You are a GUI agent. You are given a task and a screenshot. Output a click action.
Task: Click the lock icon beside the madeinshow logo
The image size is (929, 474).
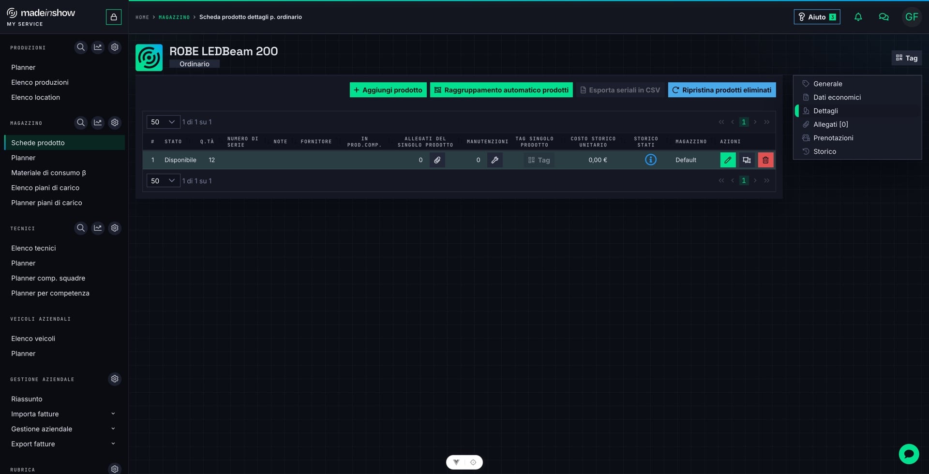pos(114,17)
